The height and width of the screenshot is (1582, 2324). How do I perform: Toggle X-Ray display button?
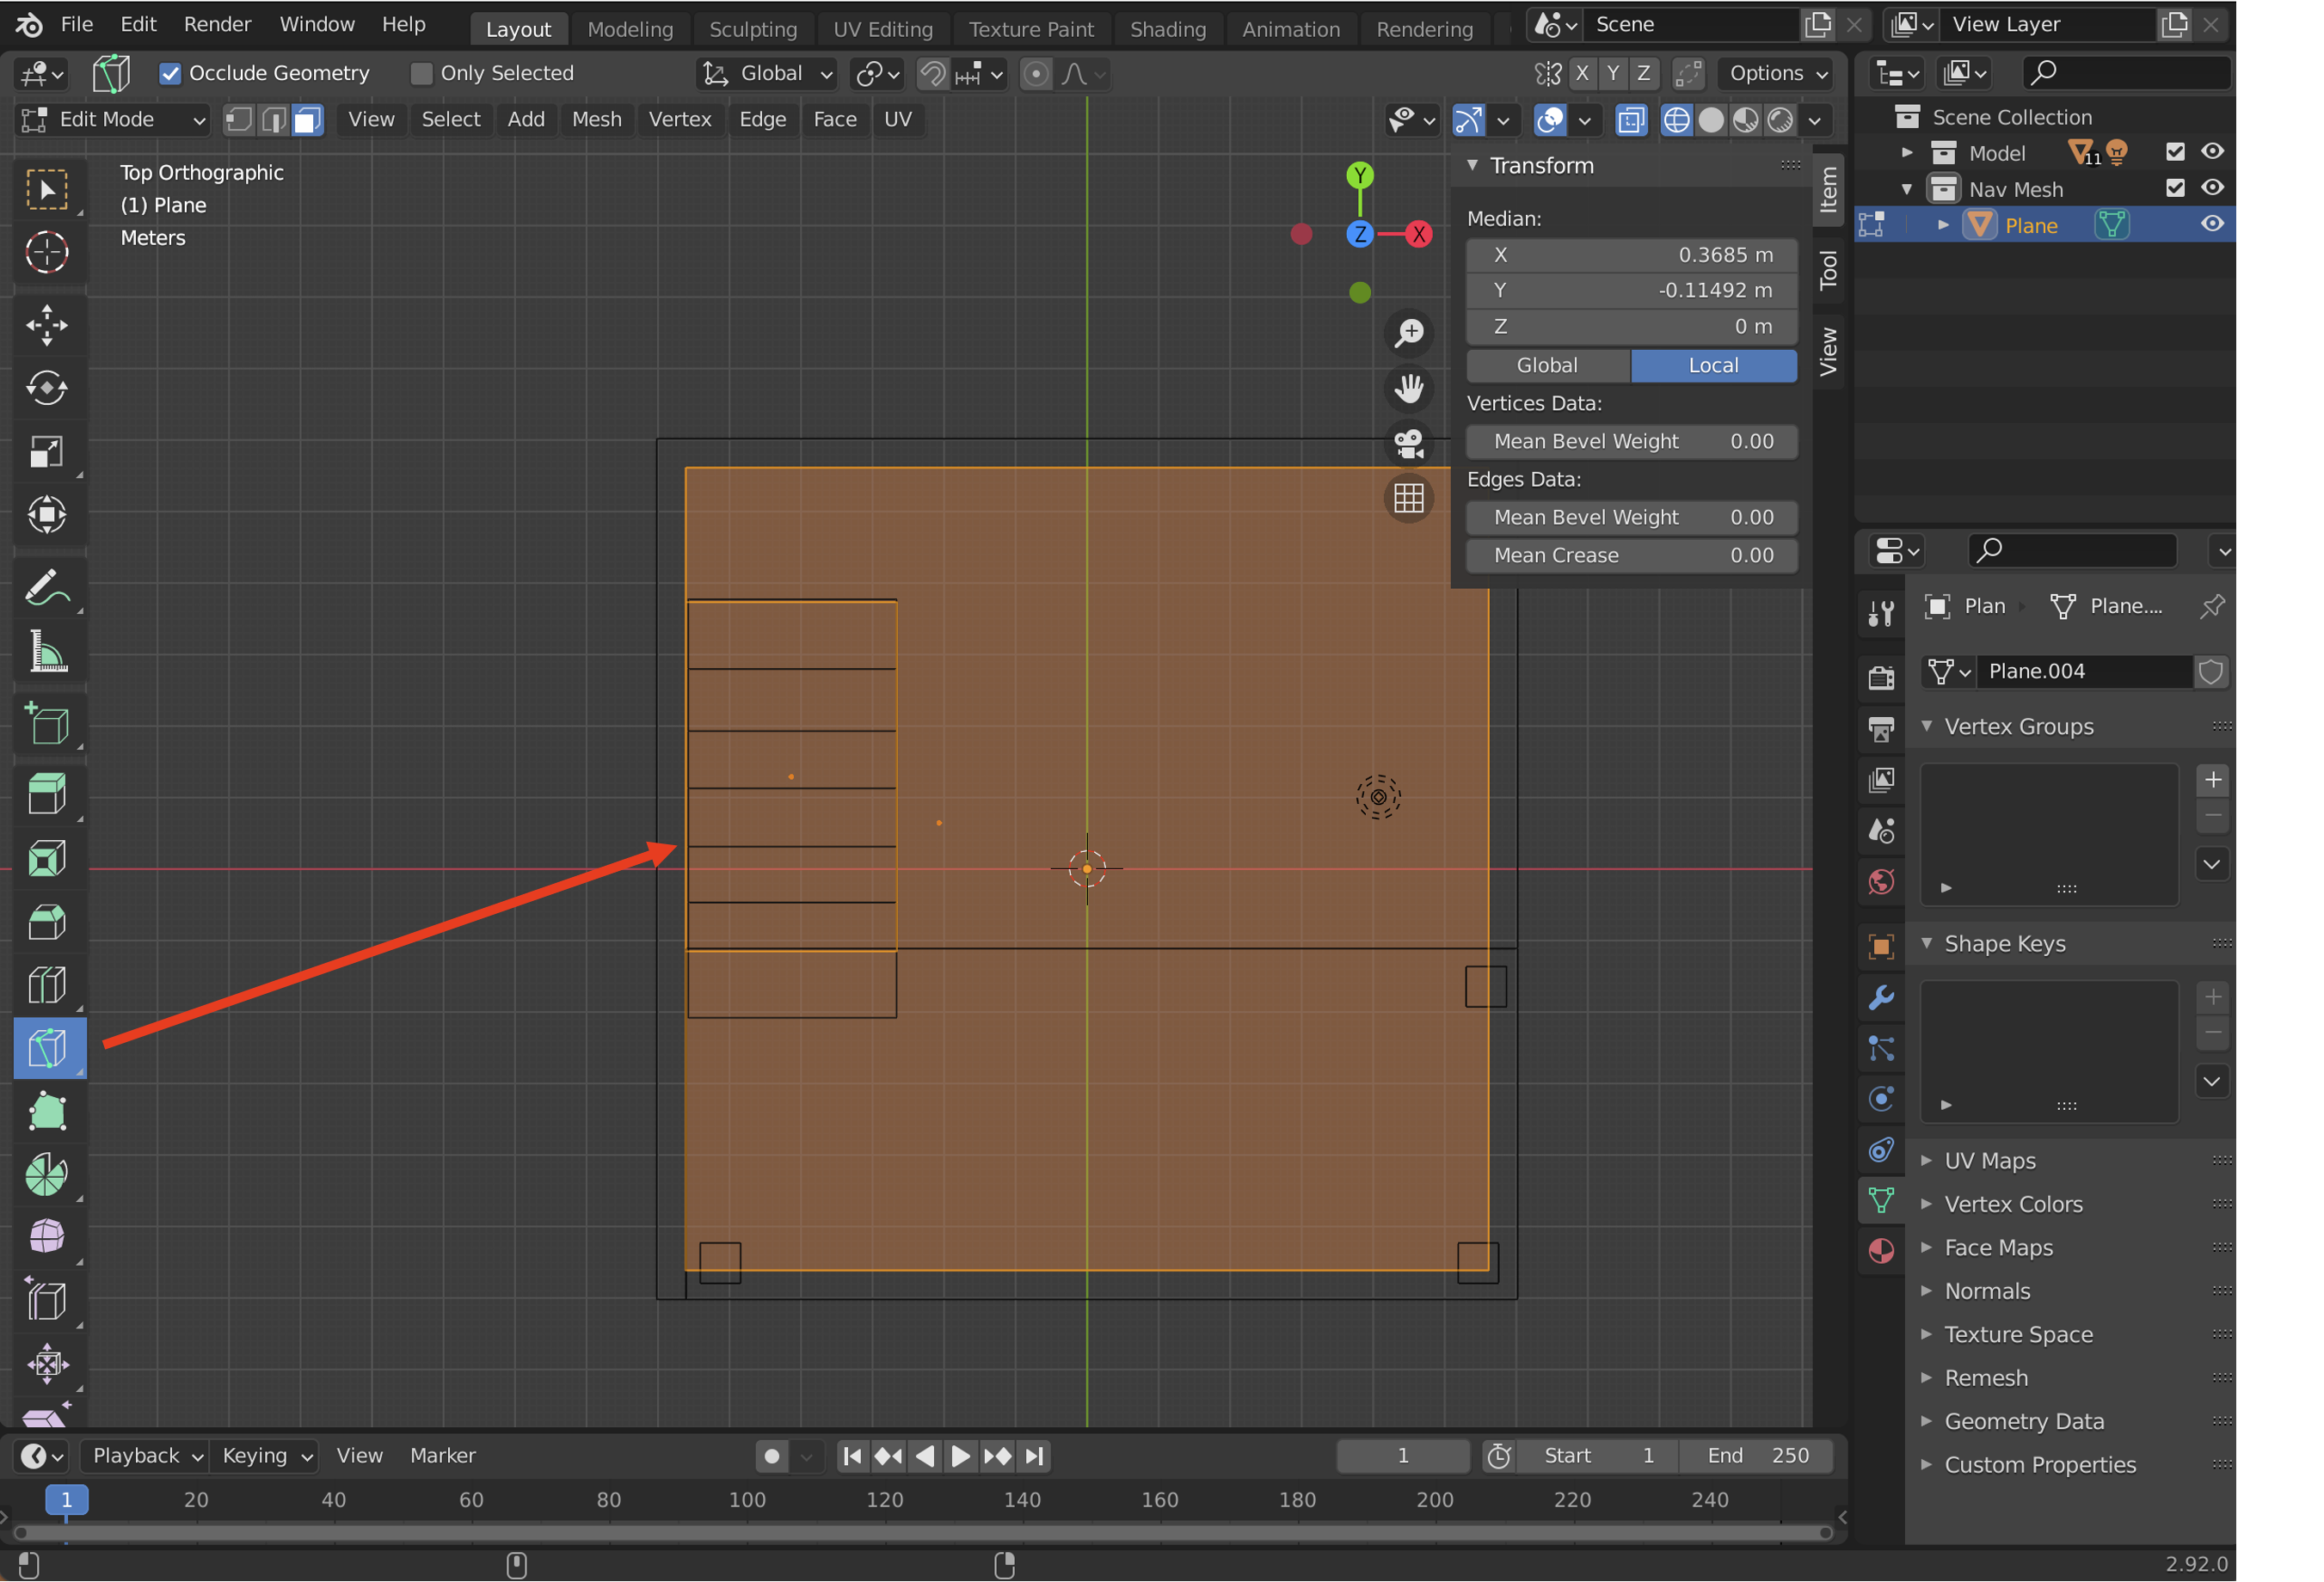(1630, 120)
